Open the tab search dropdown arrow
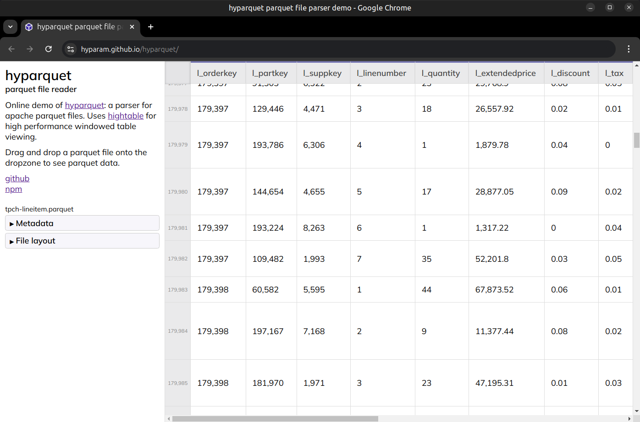This screenshot has width=640, height=422. coord(10,27)
